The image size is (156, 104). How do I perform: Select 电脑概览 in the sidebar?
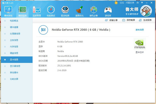click(14, 20)
